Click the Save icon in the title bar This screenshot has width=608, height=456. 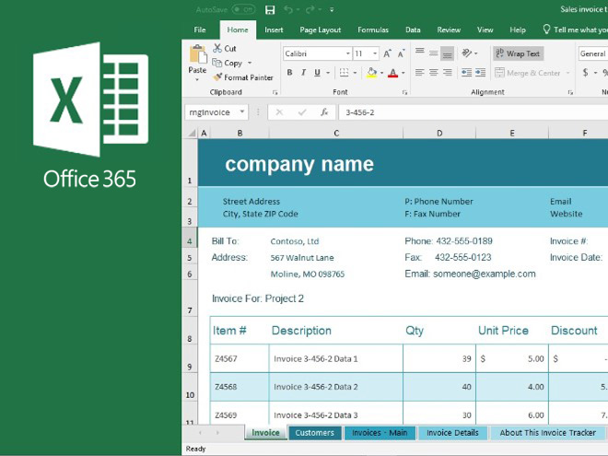270,10
